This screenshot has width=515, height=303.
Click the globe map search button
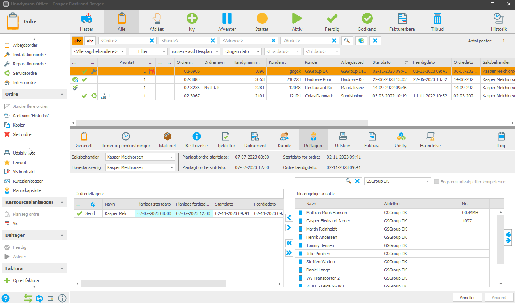click(x=361, y=41)
